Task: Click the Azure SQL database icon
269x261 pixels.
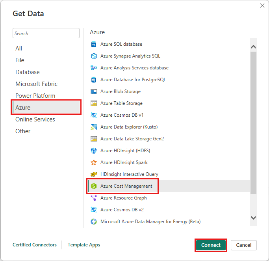Action: pos(94,44)
